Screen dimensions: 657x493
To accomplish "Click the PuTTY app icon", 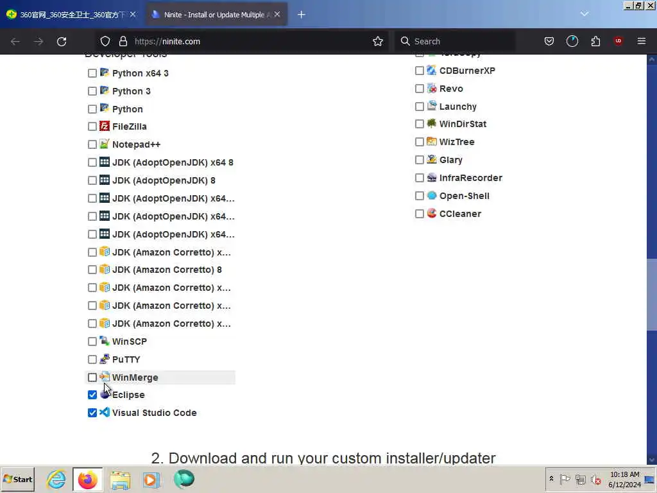I will (x=105, y=359).
